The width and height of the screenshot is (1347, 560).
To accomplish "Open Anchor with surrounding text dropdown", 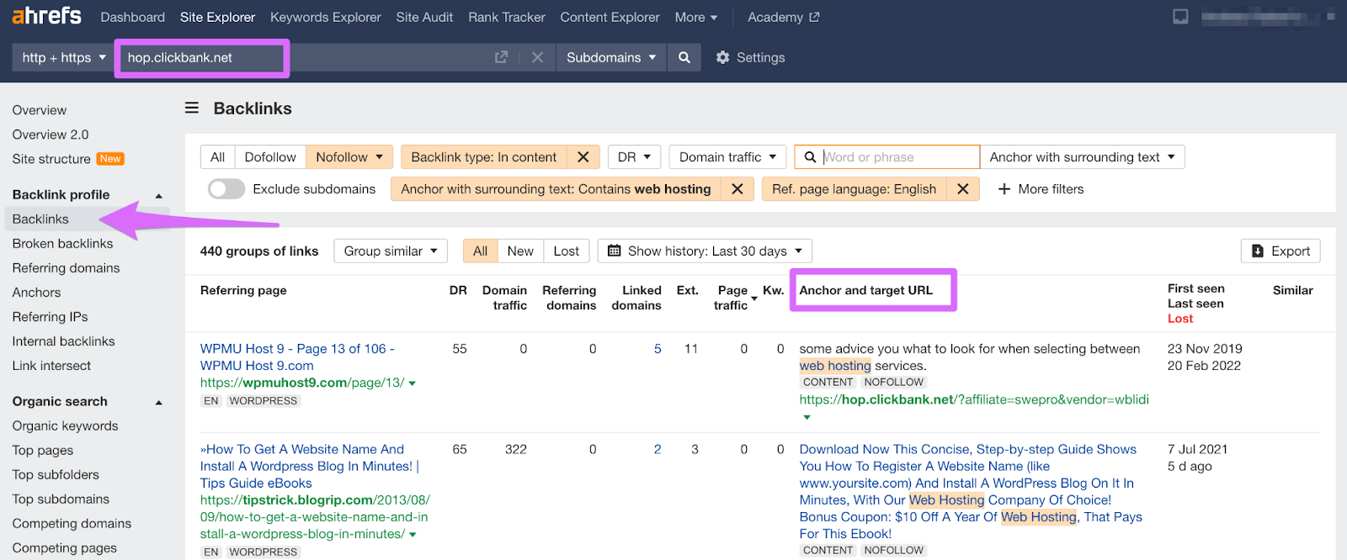I will [x=1082, y=157].
